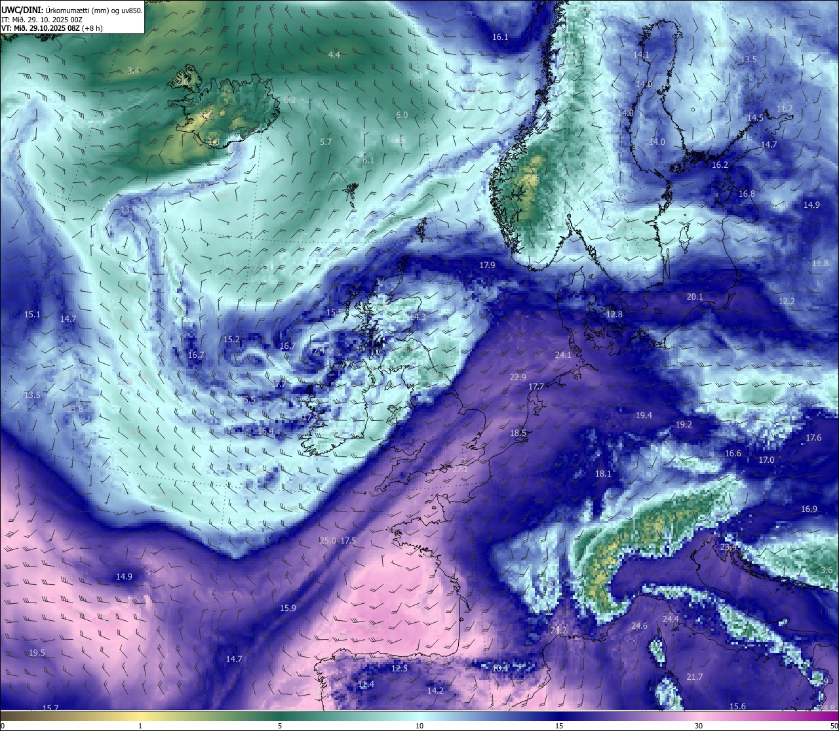Viewport: 839px width, 731px height.
Task: Click the IT initial time line 00Z
Action: 42,20
